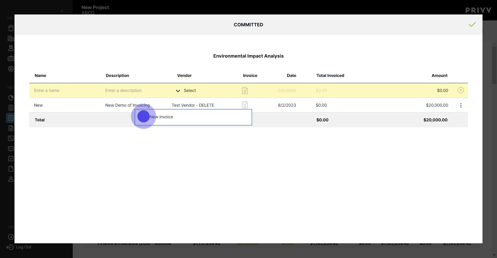
Task: Open the construction worker icon in the sidebar
Action: click(x=11, y=48)
